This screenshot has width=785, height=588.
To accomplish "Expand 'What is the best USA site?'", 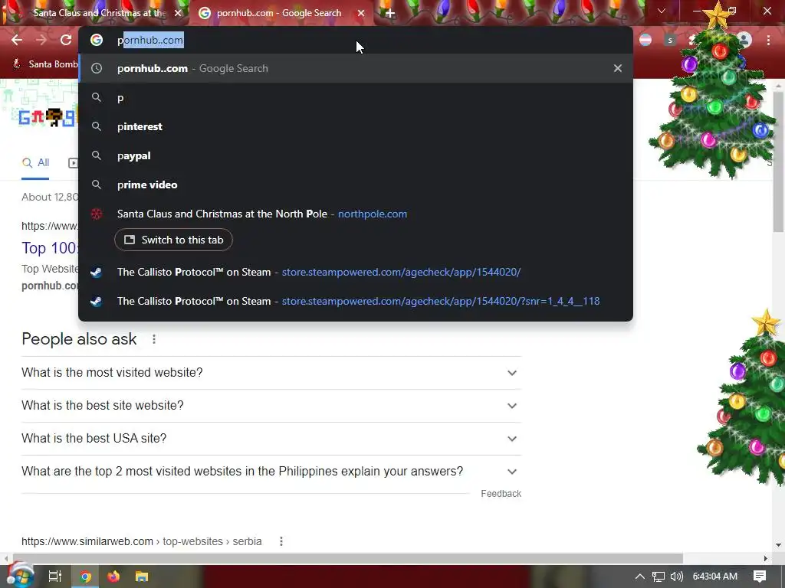I will pos(271,439).
